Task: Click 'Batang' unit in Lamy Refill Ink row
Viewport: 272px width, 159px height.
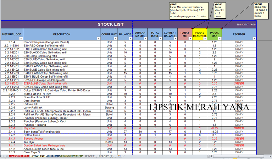Action: click(109, 108)
